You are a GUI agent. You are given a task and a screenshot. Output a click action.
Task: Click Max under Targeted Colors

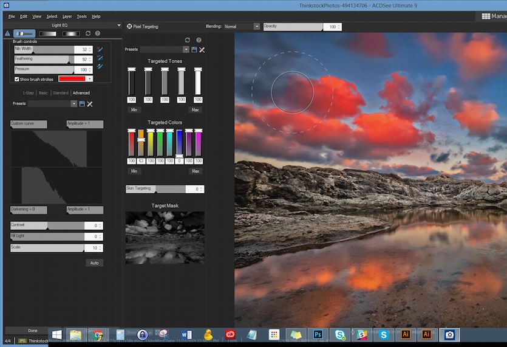tap(196, 171)
